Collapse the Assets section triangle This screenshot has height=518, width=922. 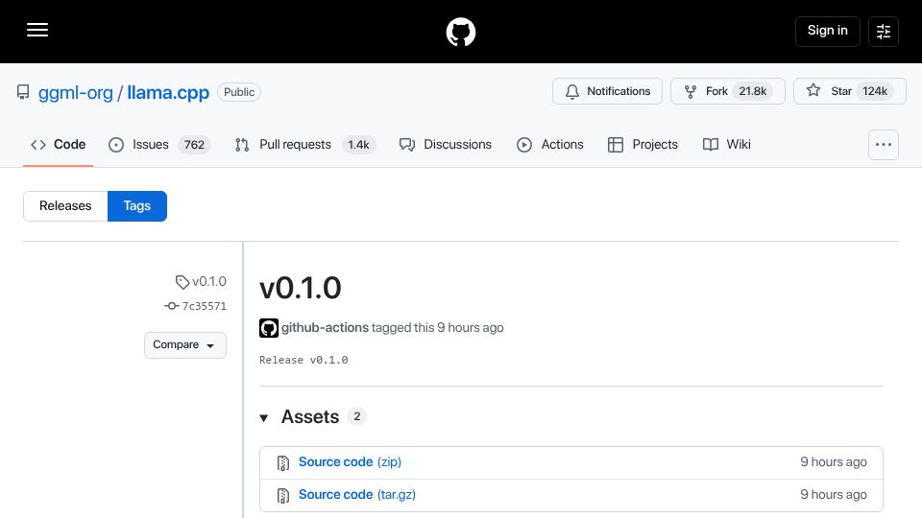click(x=264, y=417)
